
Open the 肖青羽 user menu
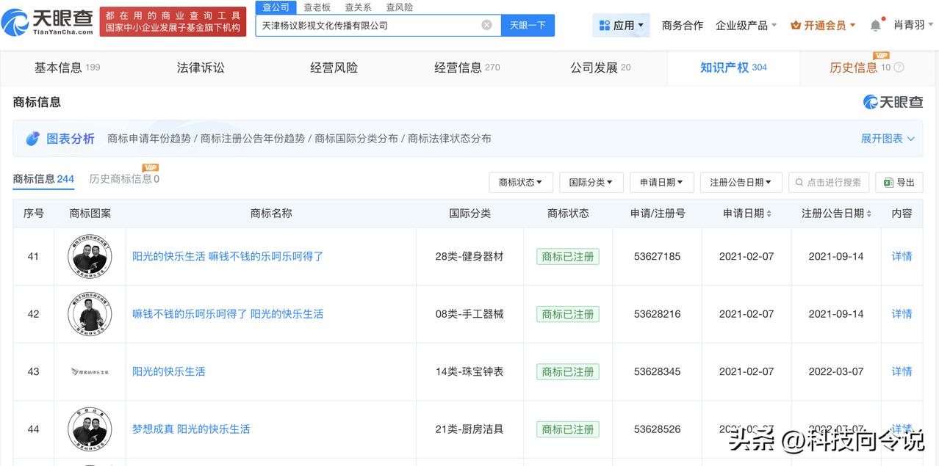(x=913, y=25)
